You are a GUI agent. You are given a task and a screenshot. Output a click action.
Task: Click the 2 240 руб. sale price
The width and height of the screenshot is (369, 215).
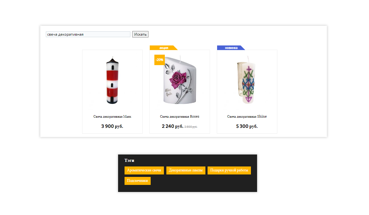tap(173, 126)
